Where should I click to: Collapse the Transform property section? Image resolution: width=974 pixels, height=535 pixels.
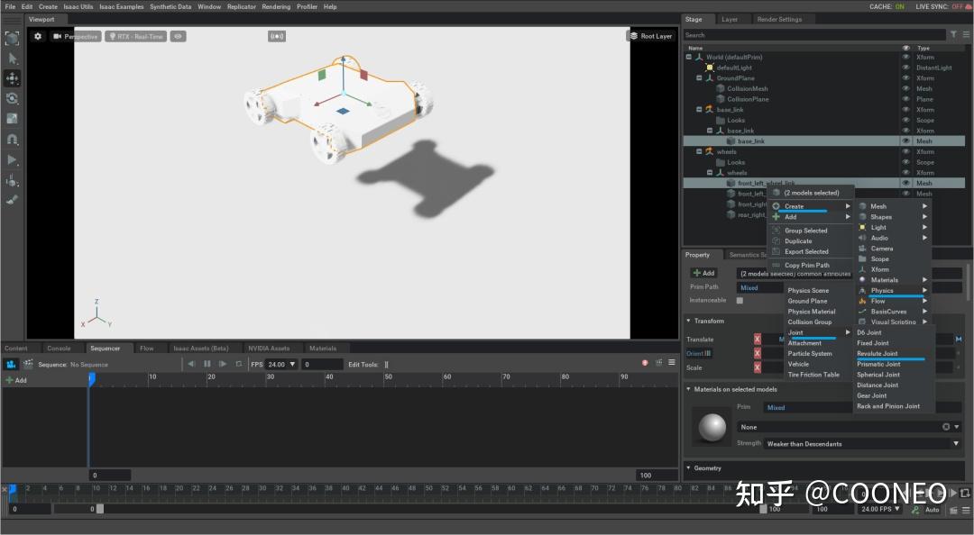(x=688, y=321)
